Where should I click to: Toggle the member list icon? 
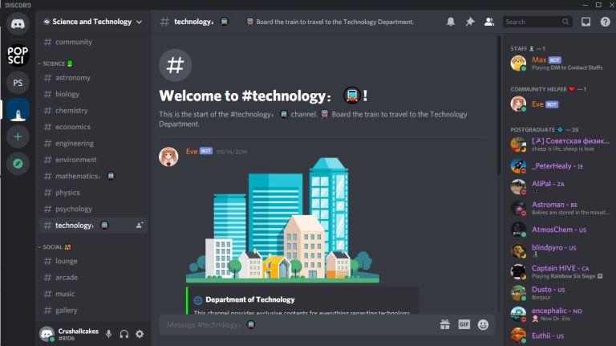pyautogui.click(x=489, y=22)
